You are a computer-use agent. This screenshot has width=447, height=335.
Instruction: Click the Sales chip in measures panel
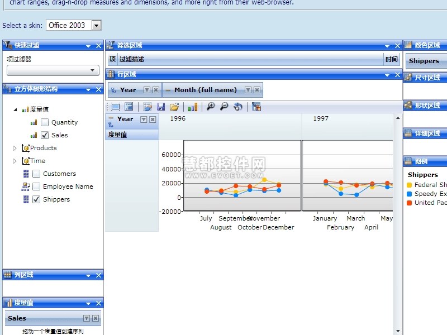pos(53,318)
